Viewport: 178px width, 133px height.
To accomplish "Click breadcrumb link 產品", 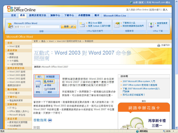I will (x=43, y=41).
